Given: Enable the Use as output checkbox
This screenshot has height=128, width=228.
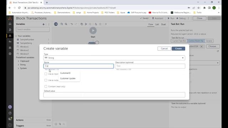Looking at the screenshot, I should click(46, 80).
